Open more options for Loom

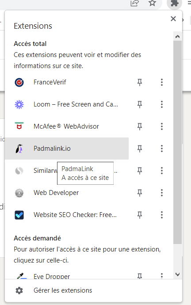[x=162, y=104]
